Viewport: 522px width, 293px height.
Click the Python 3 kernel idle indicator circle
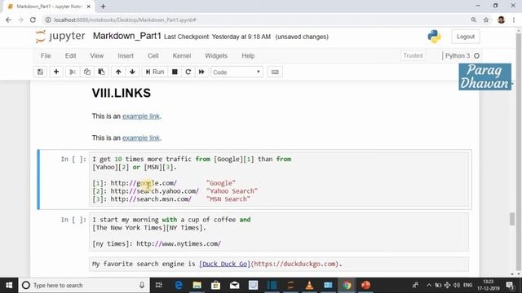476,56
